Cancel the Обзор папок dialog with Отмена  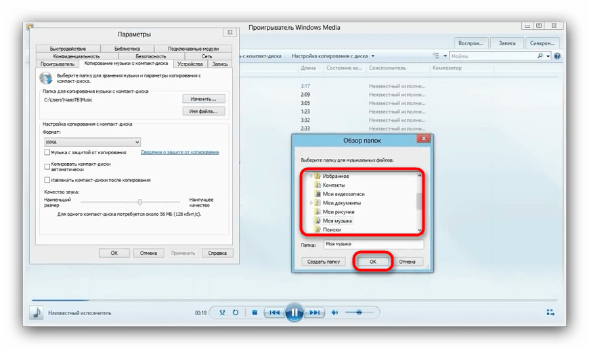407,262
